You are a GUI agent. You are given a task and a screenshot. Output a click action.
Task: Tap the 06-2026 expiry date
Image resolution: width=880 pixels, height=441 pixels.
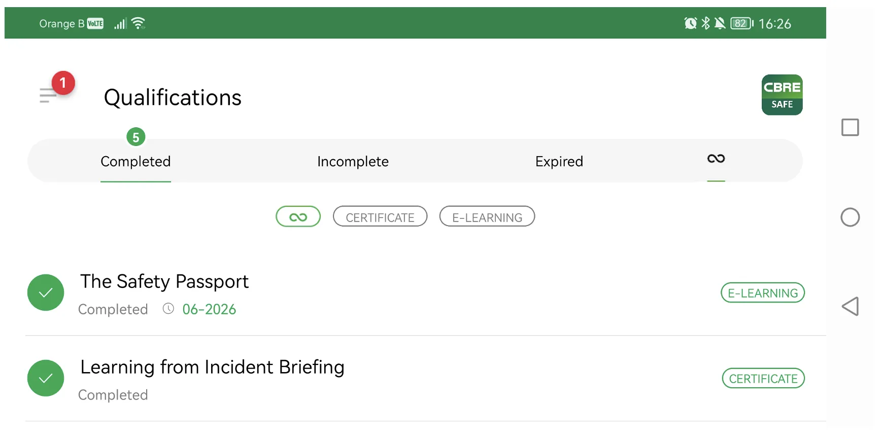(209, 309)
